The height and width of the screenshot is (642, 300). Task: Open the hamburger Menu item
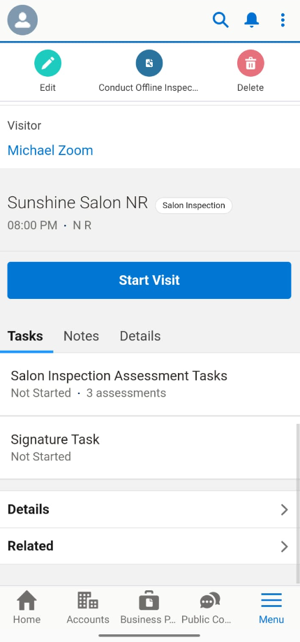[x=271, y=607]
